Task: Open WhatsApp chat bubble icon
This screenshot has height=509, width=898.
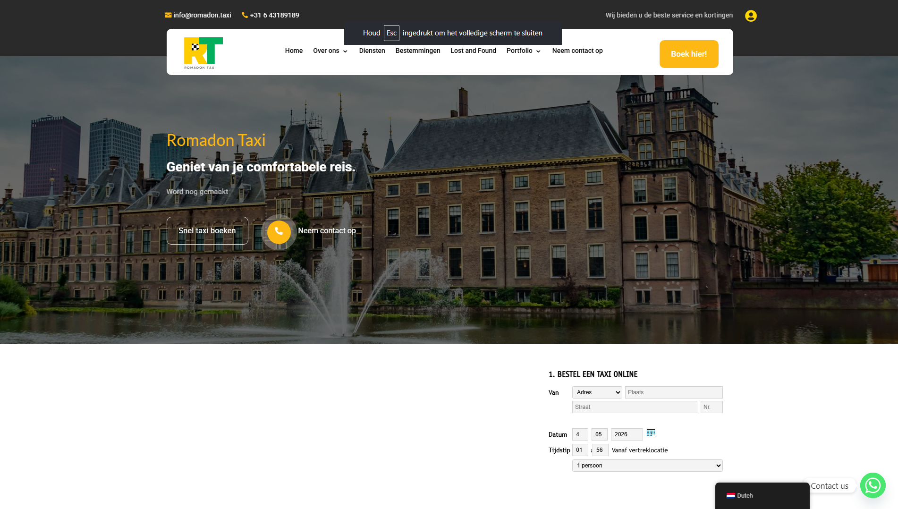Action: (x=873, y=485)
